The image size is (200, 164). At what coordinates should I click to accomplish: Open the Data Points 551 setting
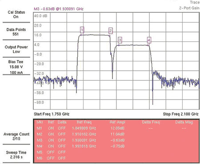click(x=16, y=32)
